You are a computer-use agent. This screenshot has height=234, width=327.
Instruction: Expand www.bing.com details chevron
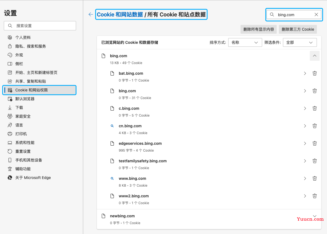305,178
